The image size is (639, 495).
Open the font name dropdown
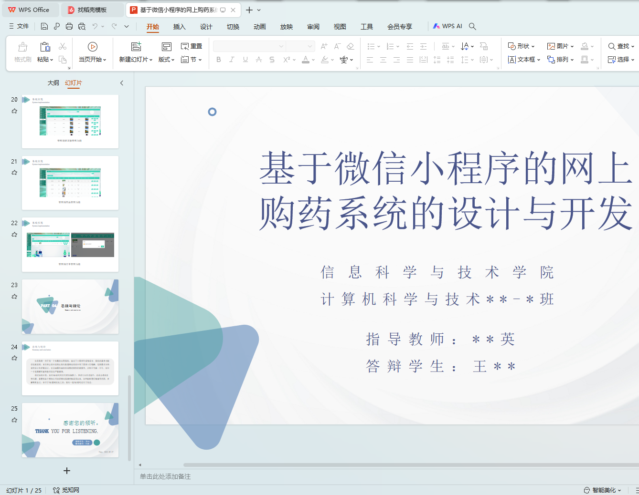[x=281, y=46]
